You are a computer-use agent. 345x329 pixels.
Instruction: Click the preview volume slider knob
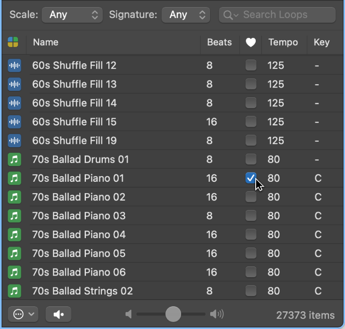tap(173, 314)
